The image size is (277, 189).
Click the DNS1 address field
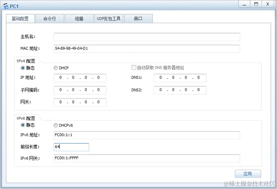point(180,78)
